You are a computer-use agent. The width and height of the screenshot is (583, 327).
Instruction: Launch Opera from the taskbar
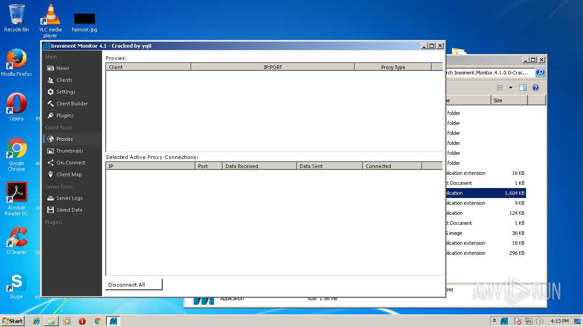tap(82, 321)
